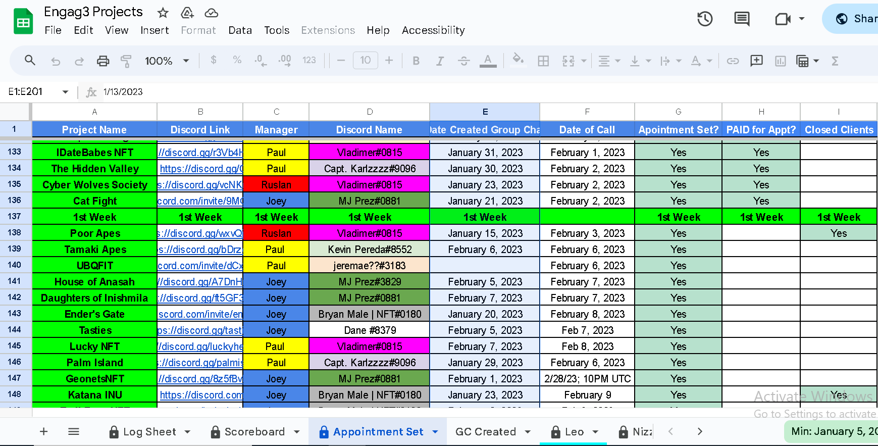878x446 pixels.
Task: Increase decimal places
Action: (x=285, y=61)
